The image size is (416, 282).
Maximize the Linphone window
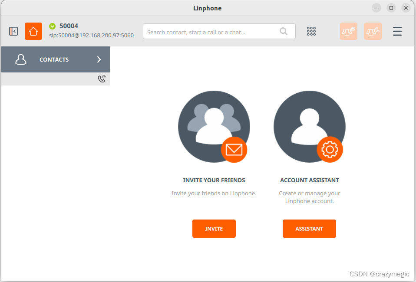click(x=391, y=8)
